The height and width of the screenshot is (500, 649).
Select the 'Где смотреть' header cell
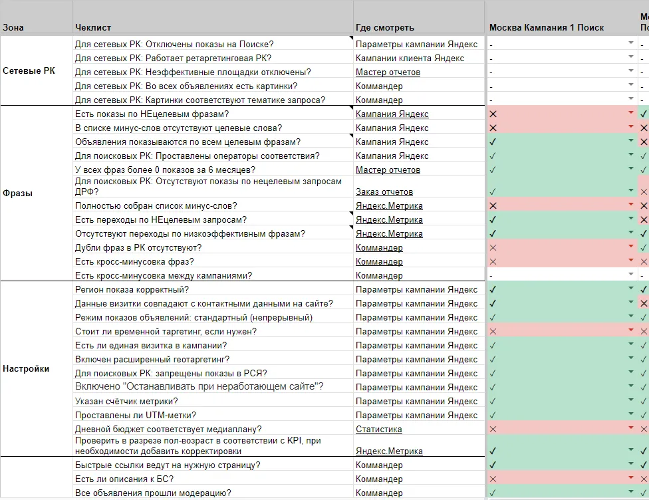tap(419, 18)
